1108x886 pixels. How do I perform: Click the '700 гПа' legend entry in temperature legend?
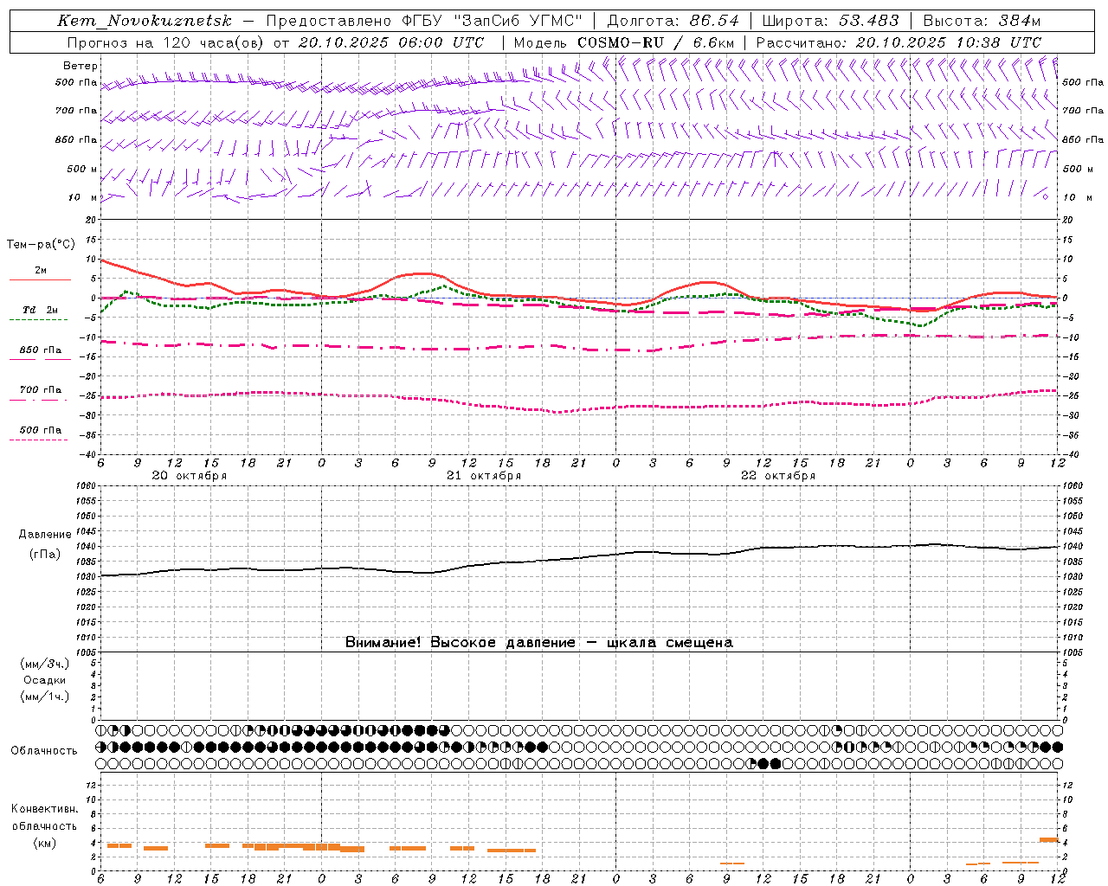point(41,390)
